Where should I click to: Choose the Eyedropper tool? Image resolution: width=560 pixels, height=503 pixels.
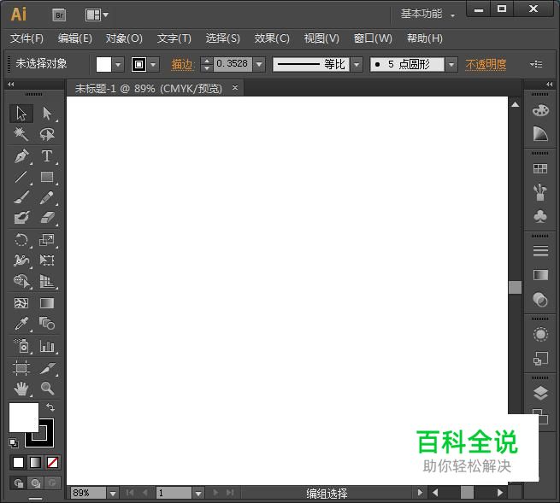coord(21,324)
